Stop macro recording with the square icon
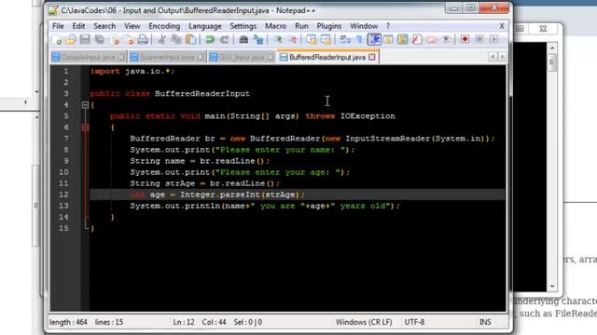This screenshot has height=335, width=597. click(x=479, y=39)
